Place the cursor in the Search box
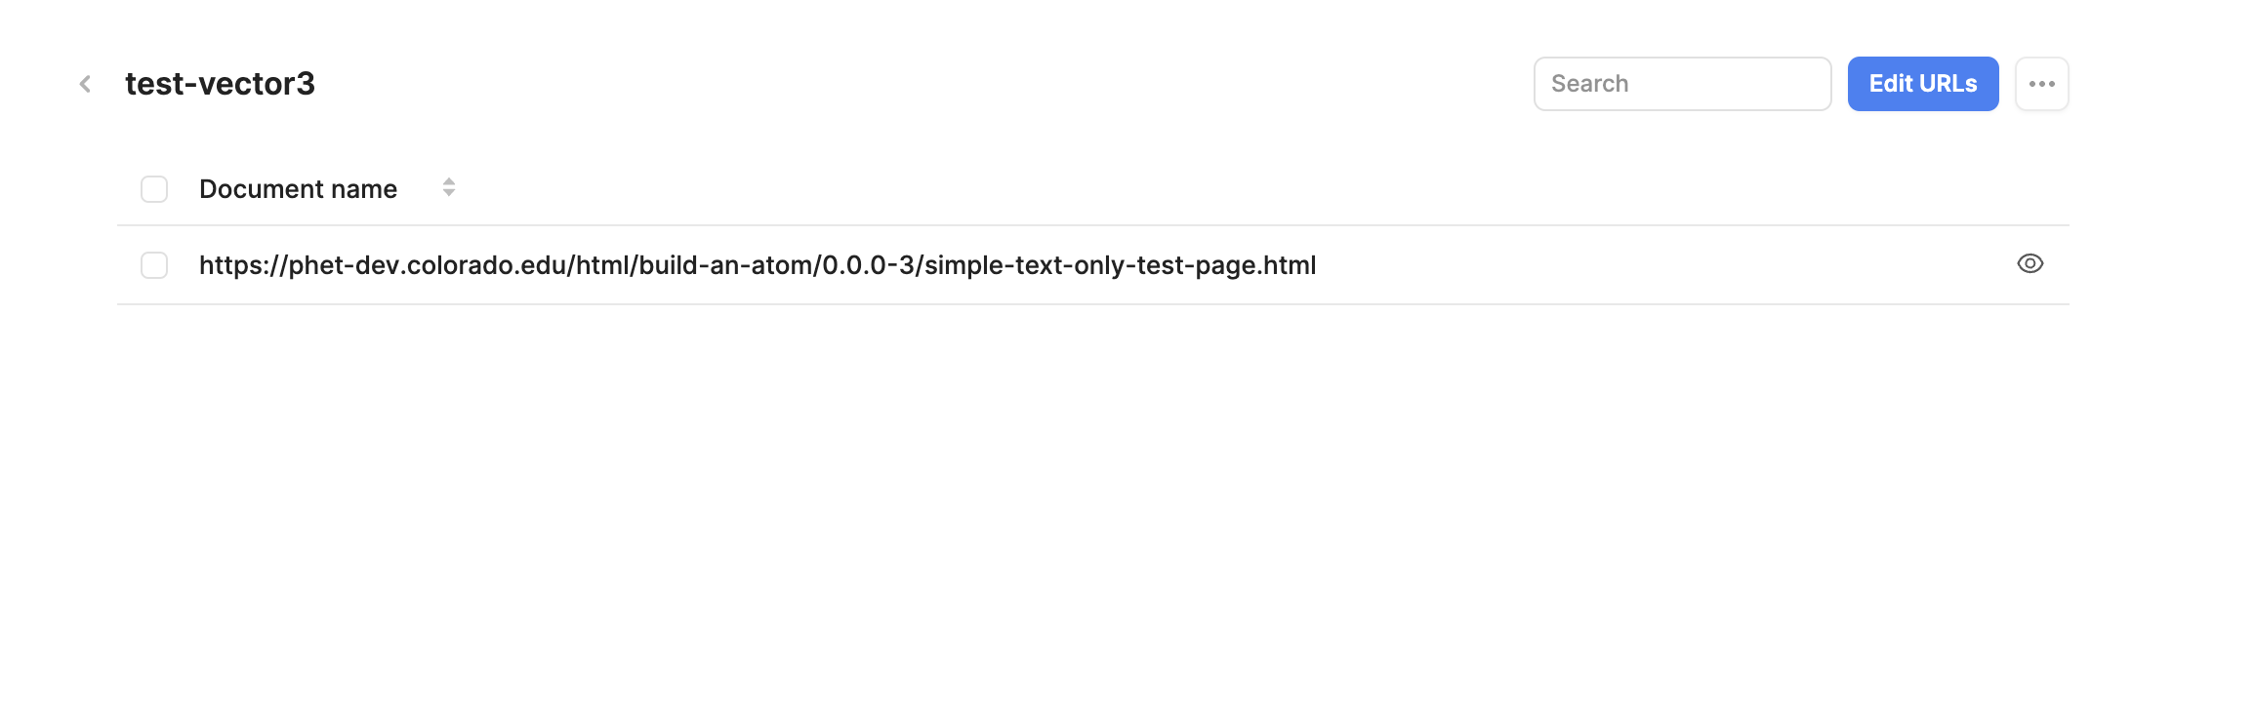This screenshot has height=708, width=2255. pos(1682,84)
